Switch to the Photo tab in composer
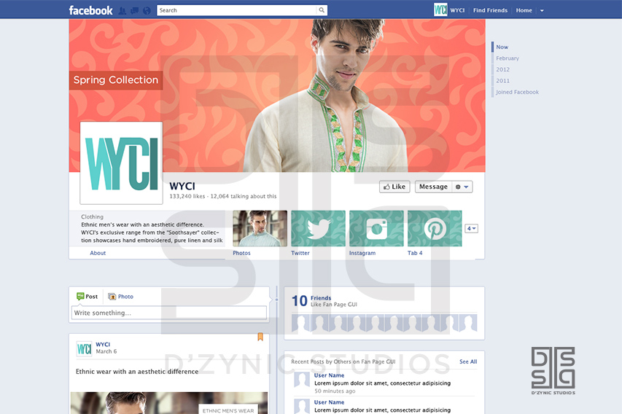The height and width of the screenshot is (414, 622). point(121,297)
